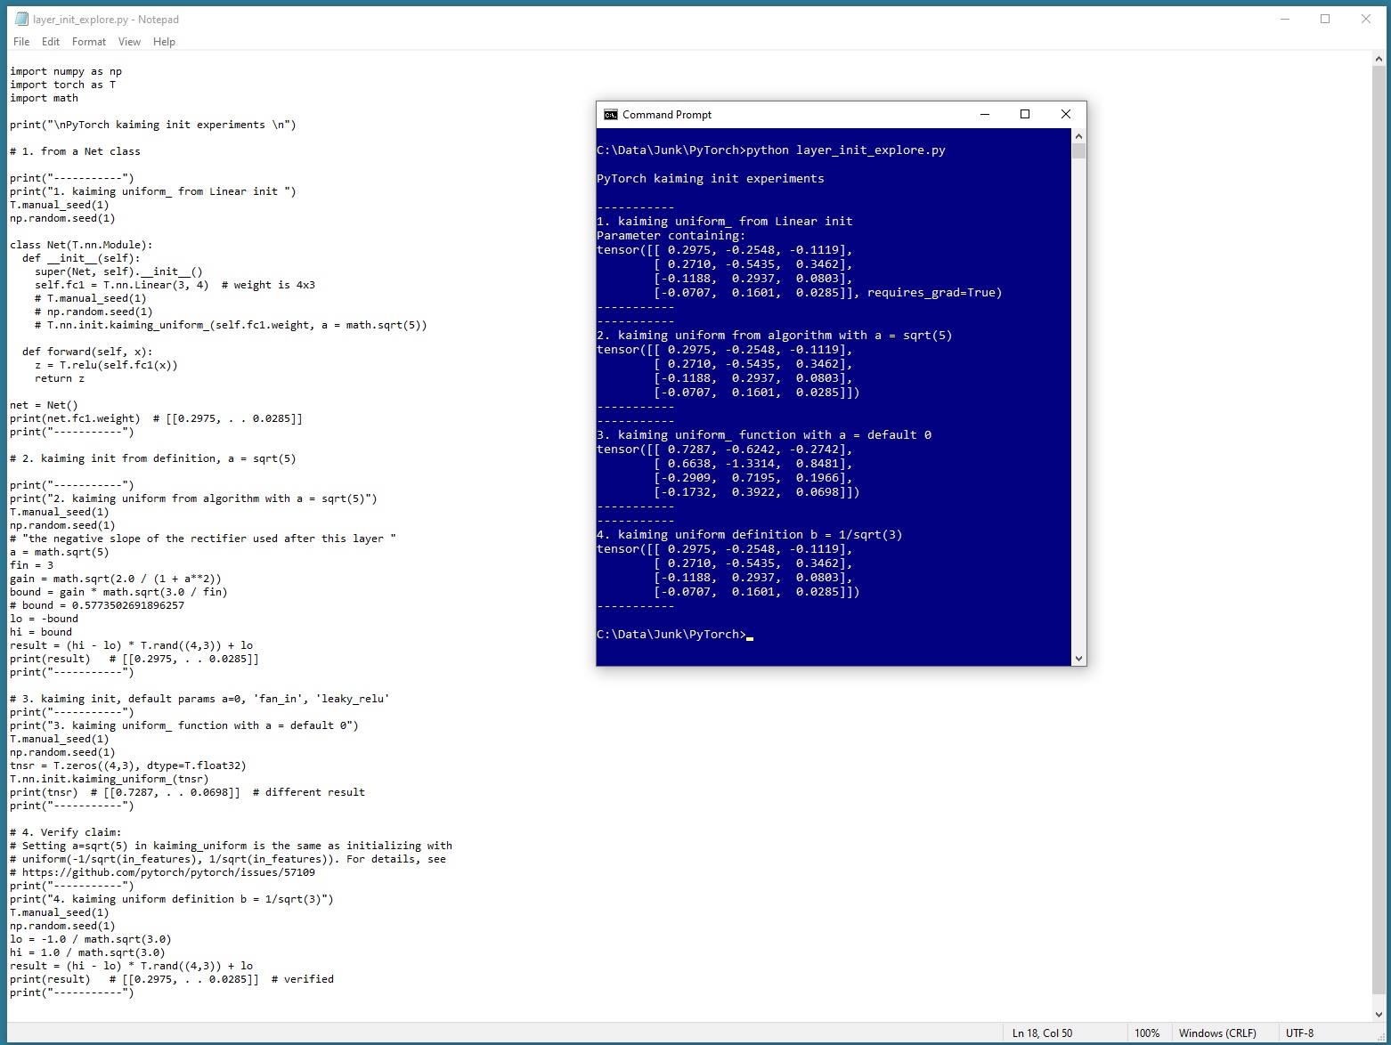This screenshot has width=1391, height=1045.
Task: Open the Help menu
Action: 164,41
